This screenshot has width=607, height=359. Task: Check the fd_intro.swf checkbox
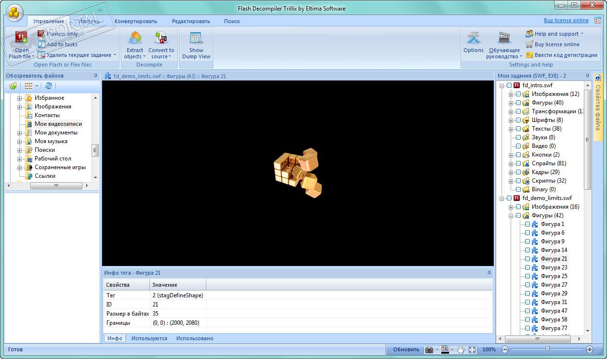coord(509,85)
